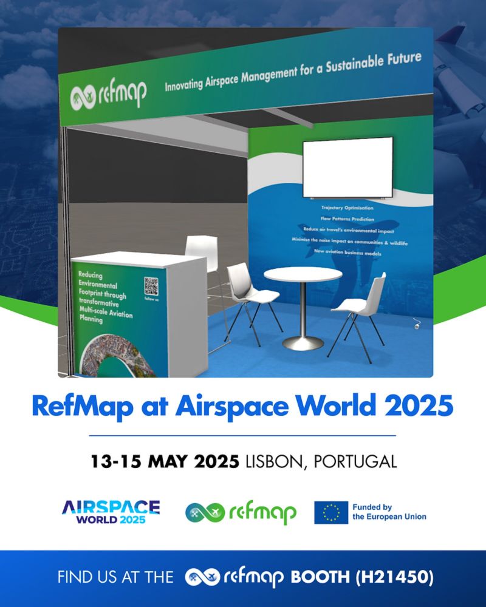Click the white "refmap" wordmark in the footer bar

254,577
